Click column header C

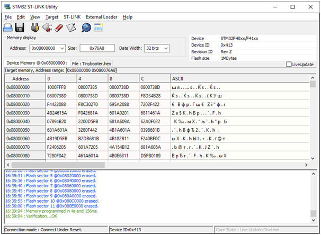click(x=155, y=79)
